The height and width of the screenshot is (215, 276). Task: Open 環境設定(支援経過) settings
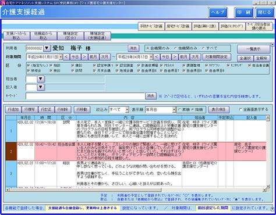97,36
